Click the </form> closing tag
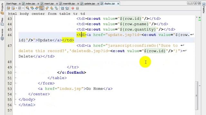Screen dimensions: 206x115 tap(46, 83)
